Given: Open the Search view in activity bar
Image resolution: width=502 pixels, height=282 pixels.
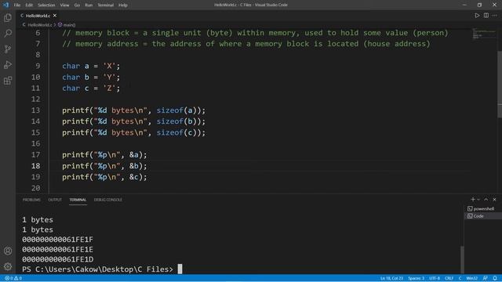Looking at the screenshot, I should 8,33.
